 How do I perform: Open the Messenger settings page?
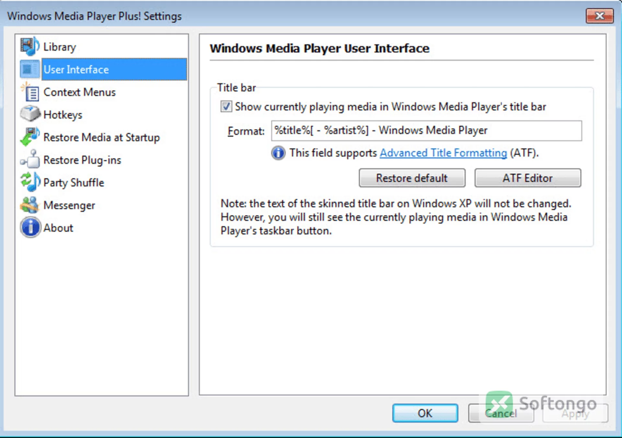69,205
